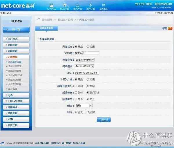
Task: Open the 解决方案 solutions icon
Action: click(x=64, y=7)
